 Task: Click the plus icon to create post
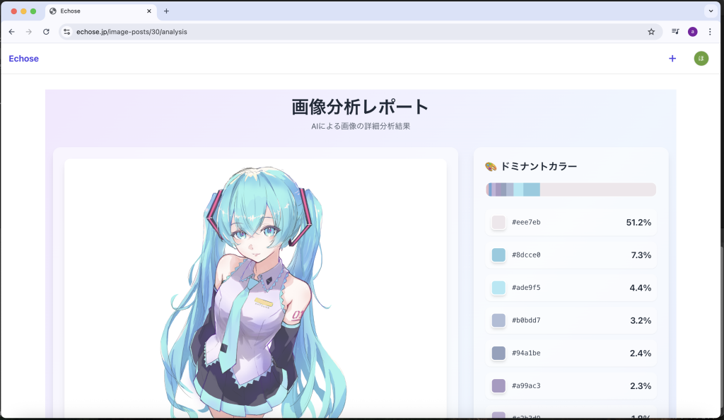pos(672,59)
